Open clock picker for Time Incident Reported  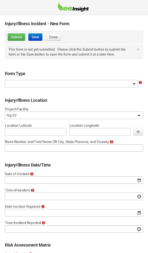139,229
